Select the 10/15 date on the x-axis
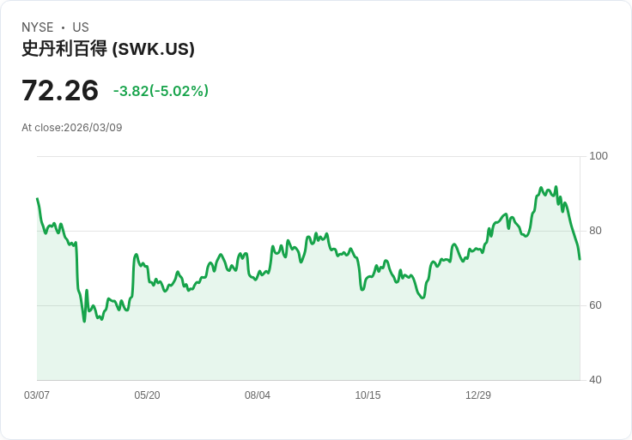This screenshot has width=632, height=440. click(x=368, y=395)
